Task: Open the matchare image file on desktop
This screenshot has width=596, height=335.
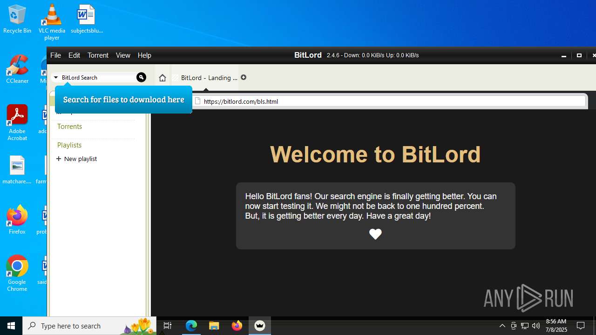Action: (x=17, y=170)
